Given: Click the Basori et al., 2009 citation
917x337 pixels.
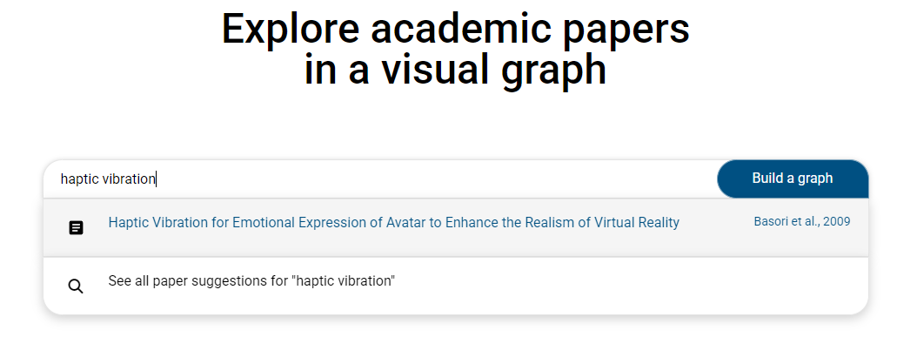Looking at the screenshot, I should pos(802,222).
